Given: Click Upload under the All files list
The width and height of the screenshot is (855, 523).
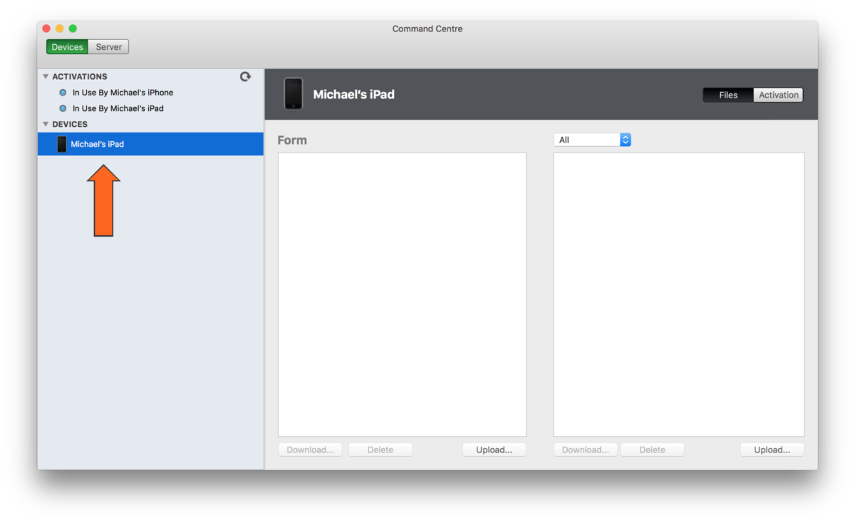Looking at the screenshot, I should [772, 450].
